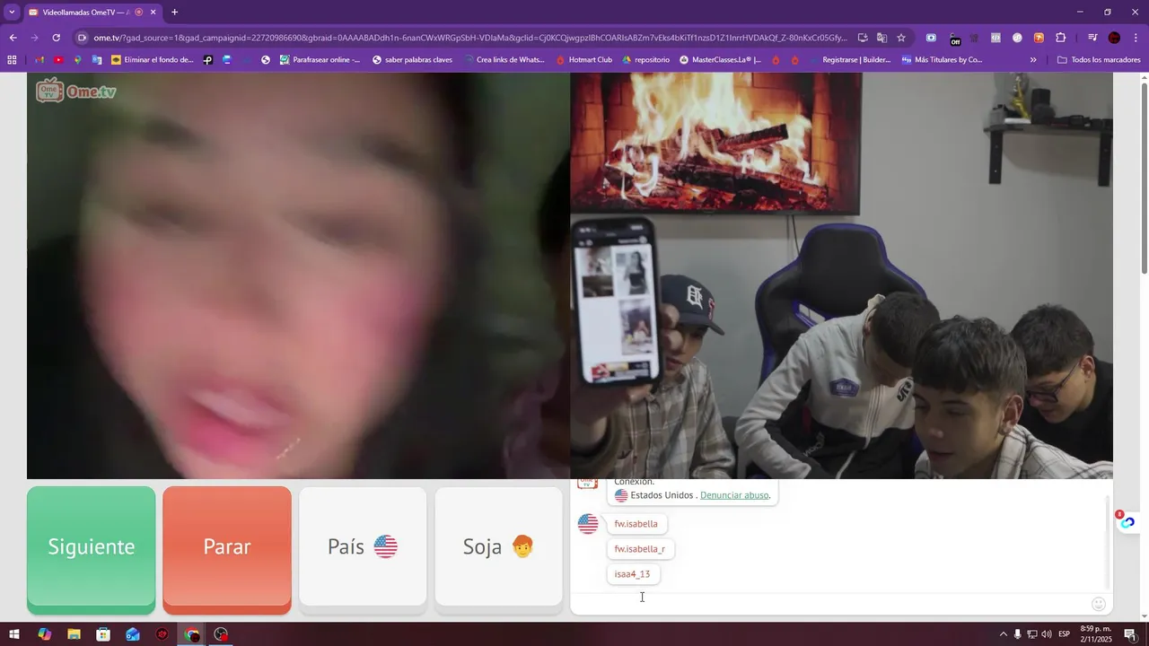Reload the Ome.tv page

[x=56, y=38]
